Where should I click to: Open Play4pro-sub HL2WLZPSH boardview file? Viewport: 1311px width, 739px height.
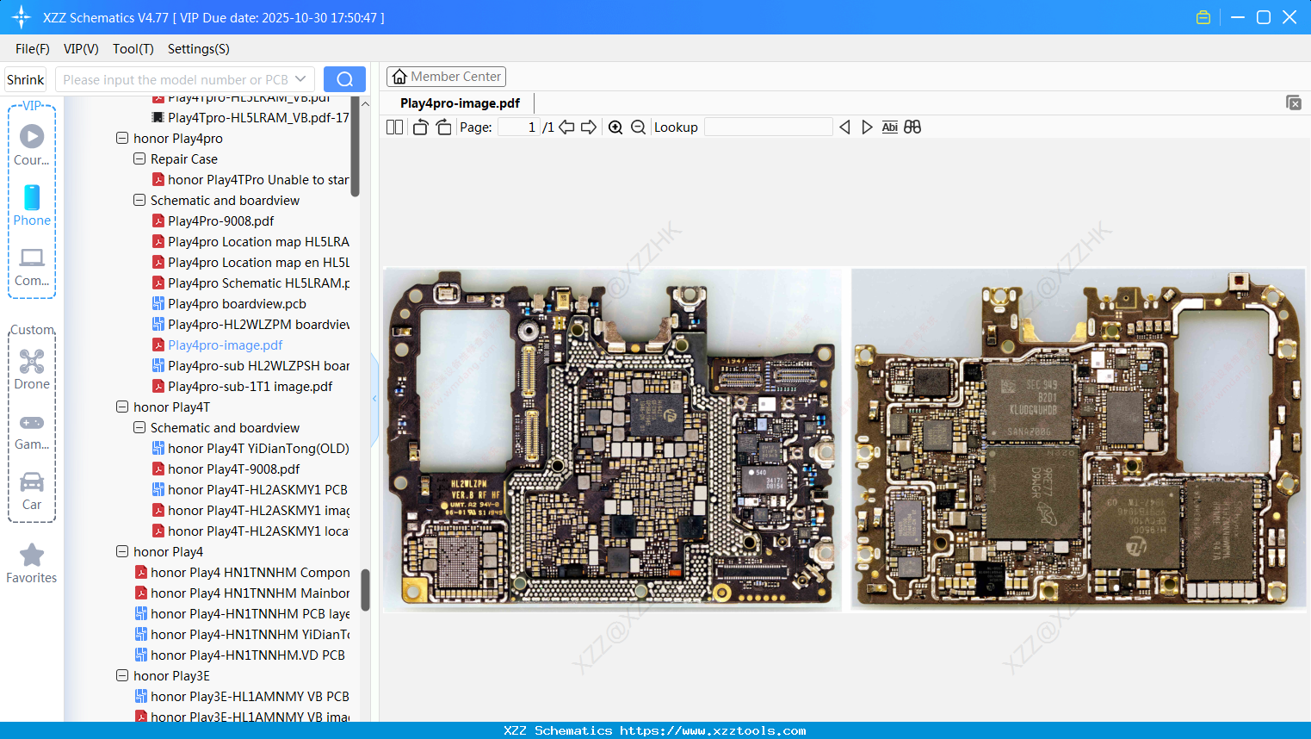click(258, 365)
